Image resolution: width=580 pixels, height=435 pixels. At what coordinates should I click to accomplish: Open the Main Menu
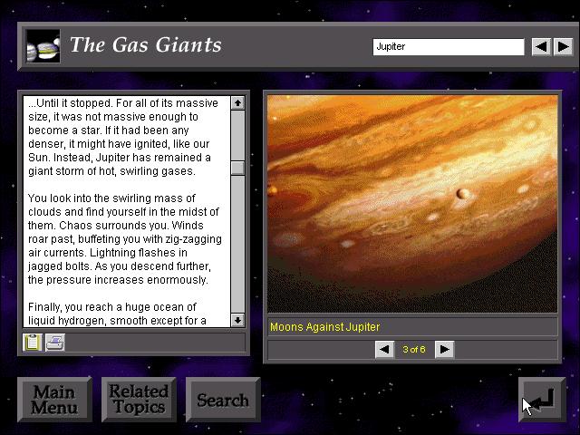tap(54, 400)
